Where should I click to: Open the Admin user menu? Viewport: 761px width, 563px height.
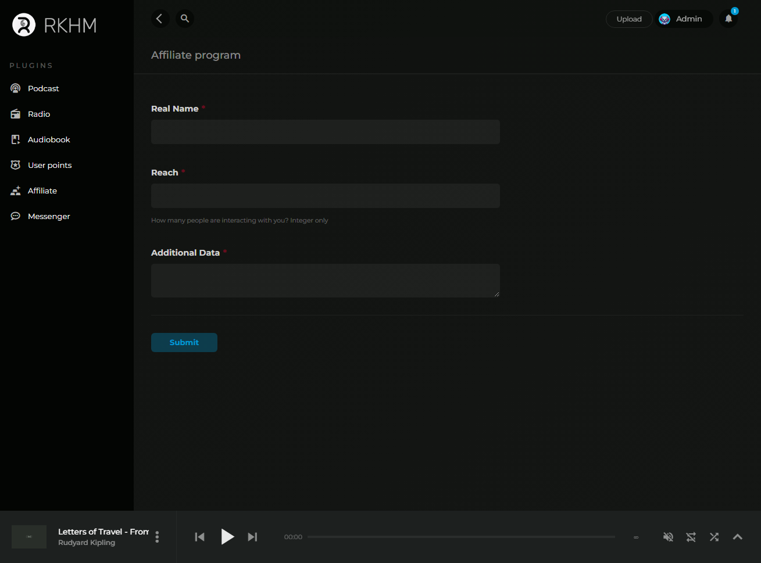pos(684,19)
